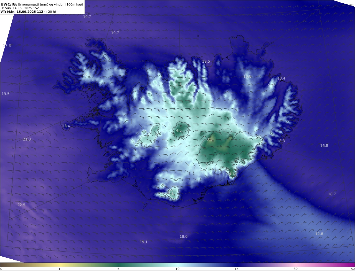The image size is (355, 271).
Task: Click the valid time line "VT: Mán. 15.09.2025 11Z"
Action: coord(22,12)
